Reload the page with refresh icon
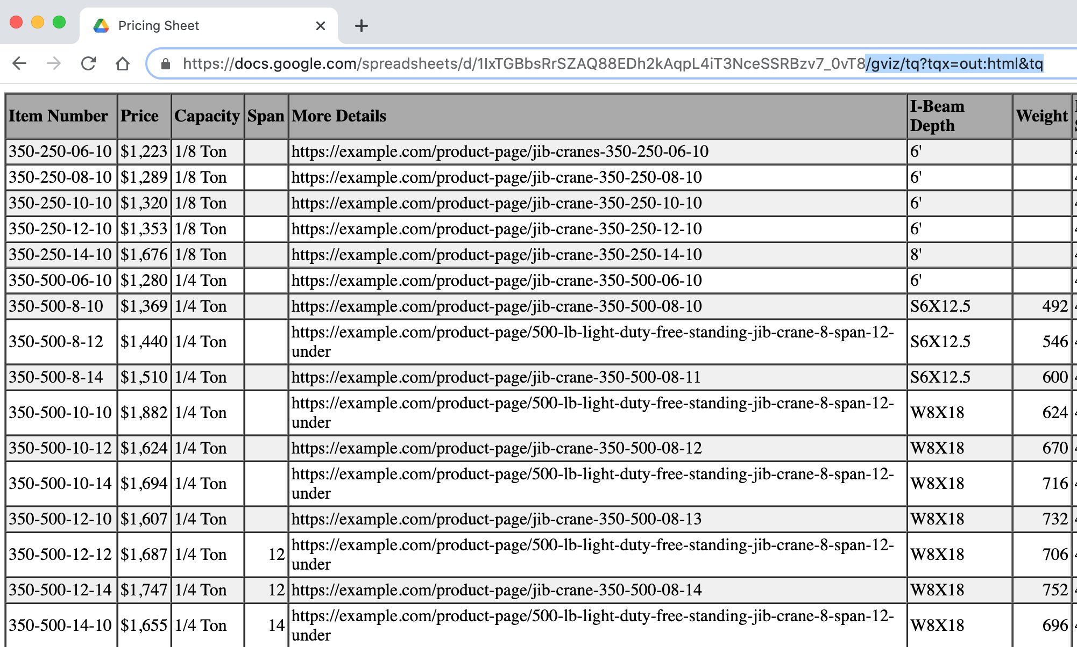Viewport: 1077px width, 647px height. [x=88, y=63]
